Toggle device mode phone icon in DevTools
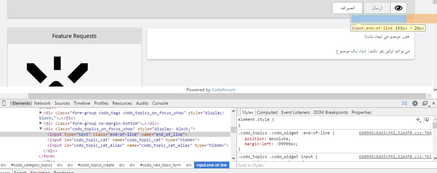Viewport: 437px width, 173px height. click(4, 103)
